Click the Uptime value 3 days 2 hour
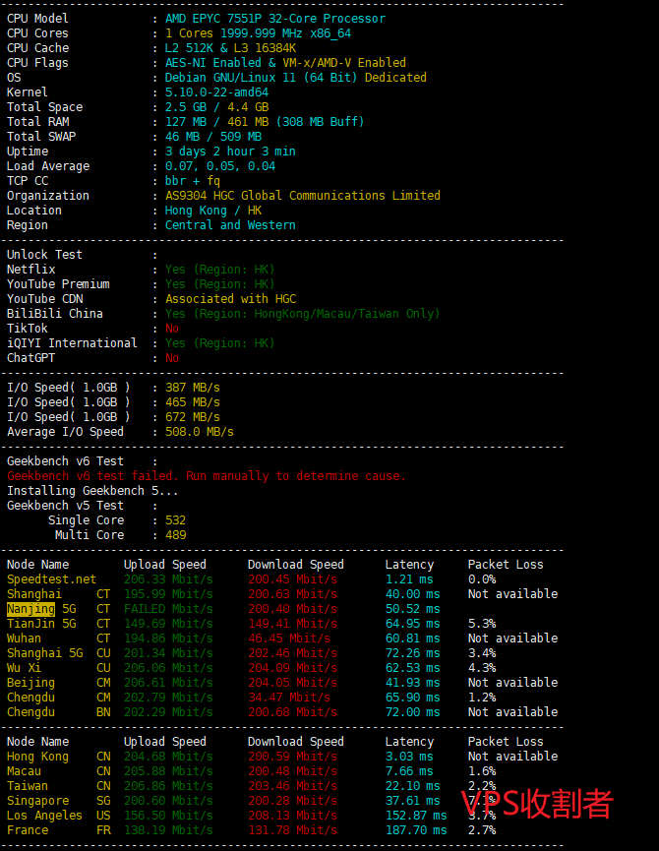Screen dimensions: 659x851 point(230,152)
